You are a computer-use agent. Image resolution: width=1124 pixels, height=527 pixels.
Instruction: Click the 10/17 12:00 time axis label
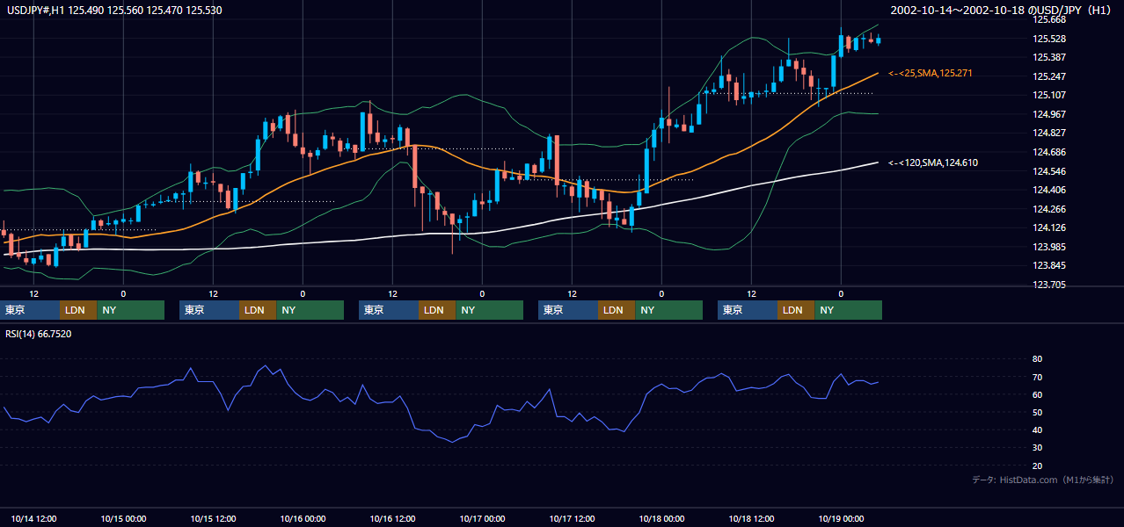572,519
